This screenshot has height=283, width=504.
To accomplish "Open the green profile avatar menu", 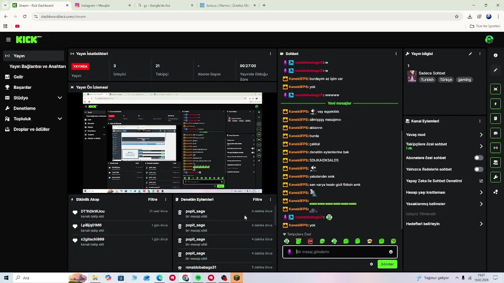I will (x=489, y=40).
